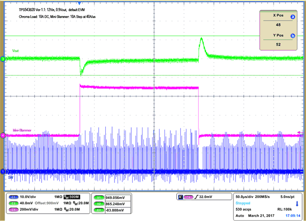Click the March 21, 2017 date

click(x=261, y=216)
